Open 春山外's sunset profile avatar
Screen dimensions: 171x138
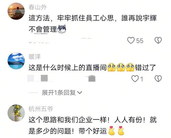click(16, 11)
